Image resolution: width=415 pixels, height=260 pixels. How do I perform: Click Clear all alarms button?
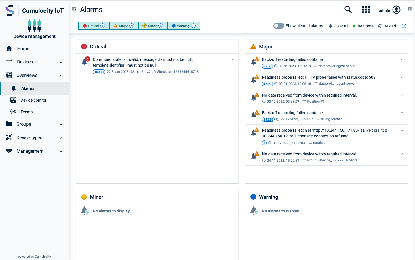coord(338,26)
